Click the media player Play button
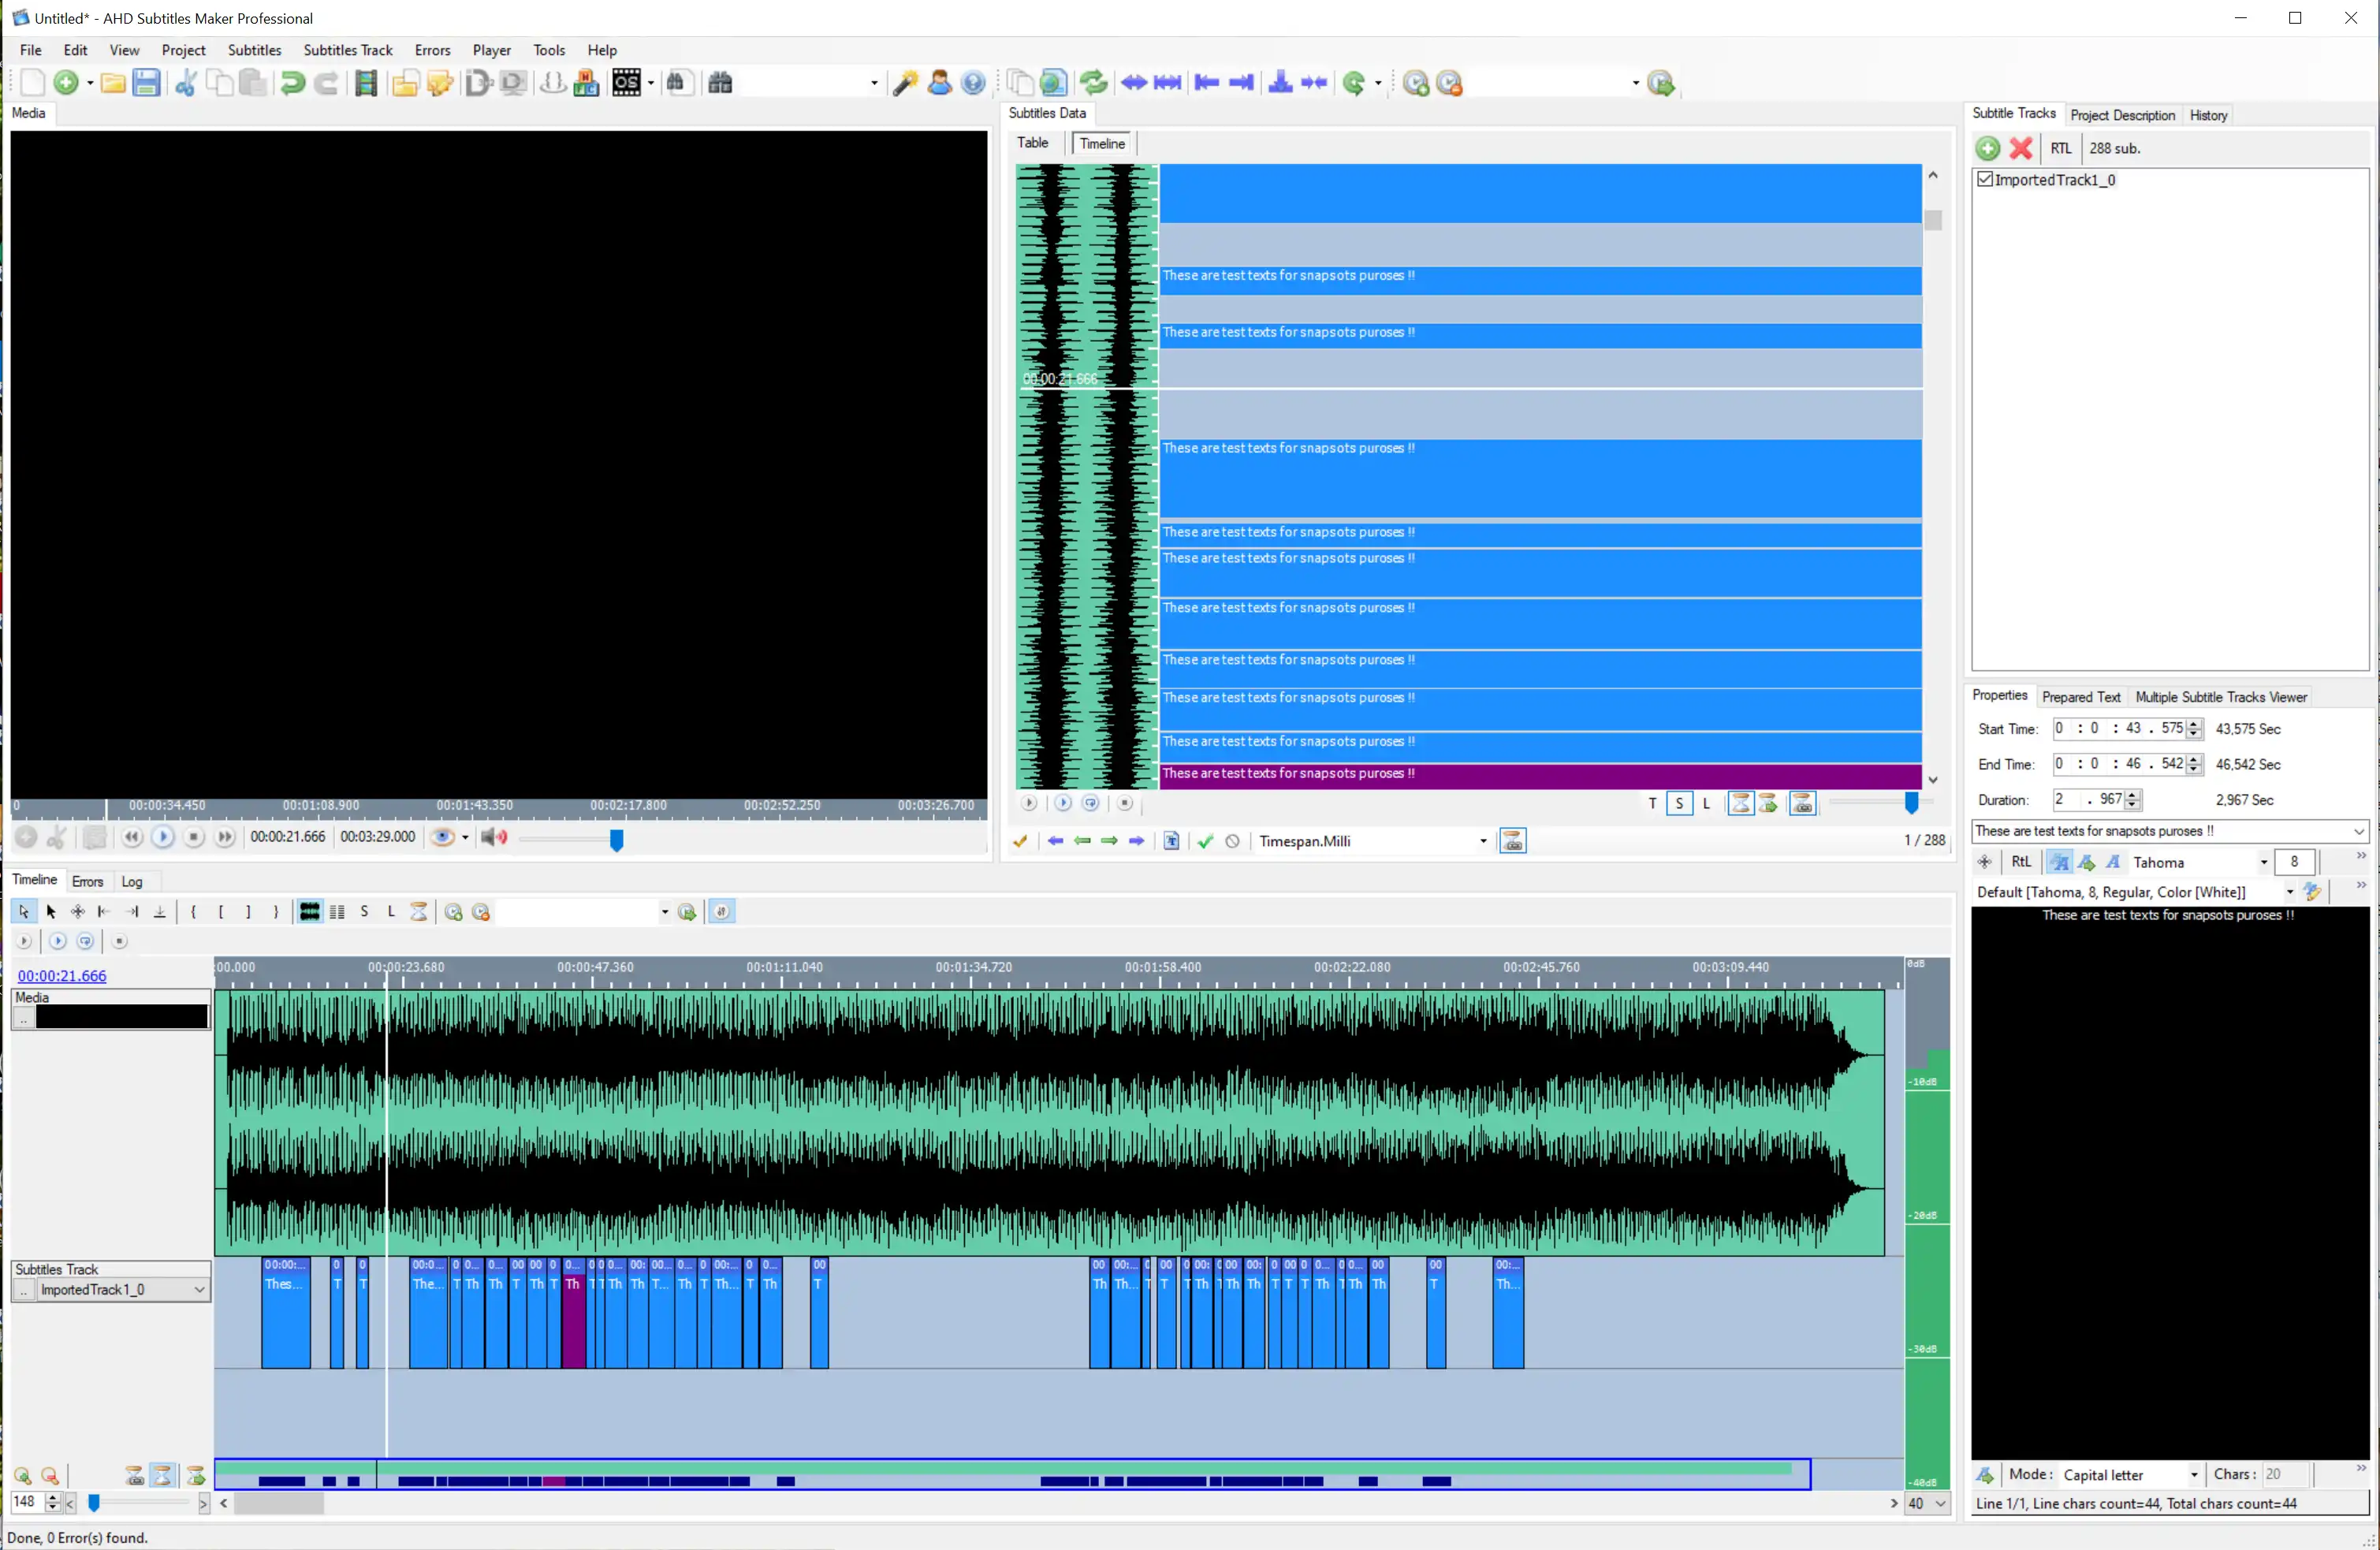Image resolution: width=2380 pixels, height=1550 pixels. (163, 837)
